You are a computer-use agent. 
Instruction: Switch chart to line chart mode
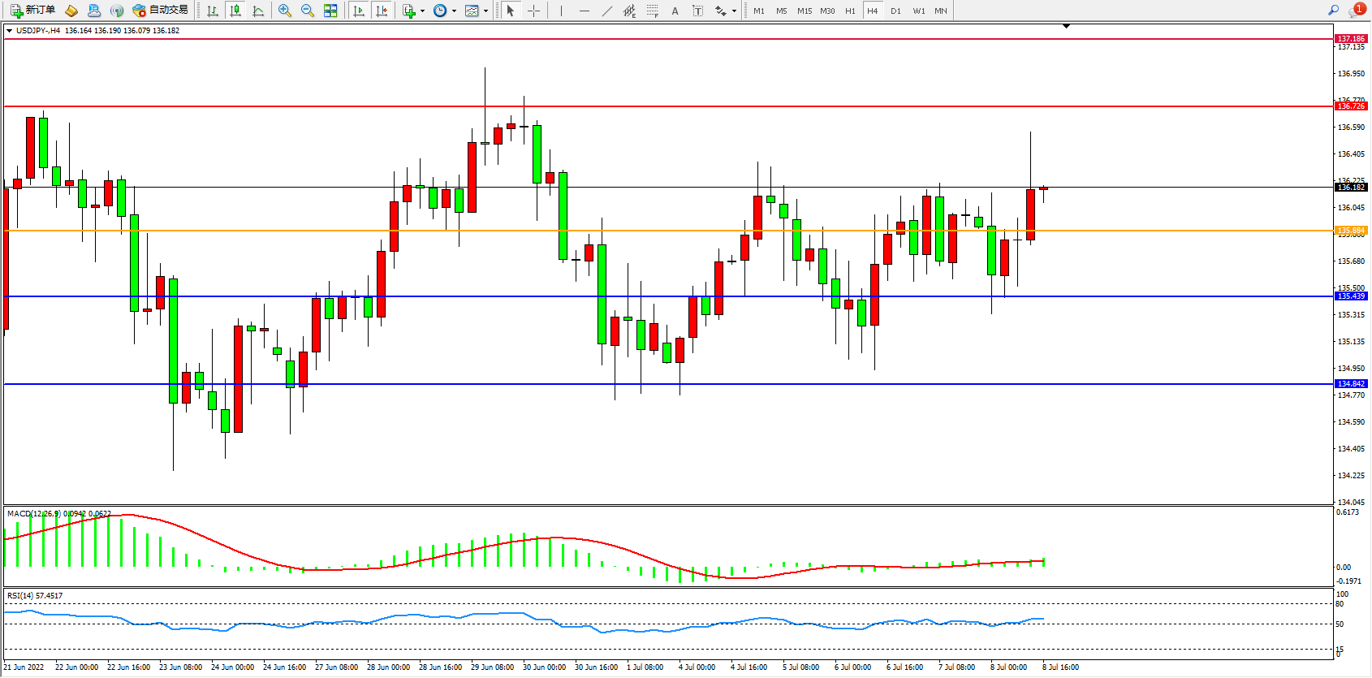258,11
